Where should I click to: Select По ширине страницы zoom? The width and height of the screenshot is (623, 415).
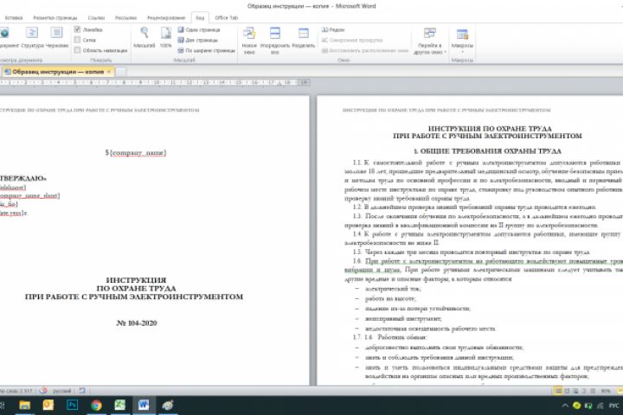pos(206,50)
